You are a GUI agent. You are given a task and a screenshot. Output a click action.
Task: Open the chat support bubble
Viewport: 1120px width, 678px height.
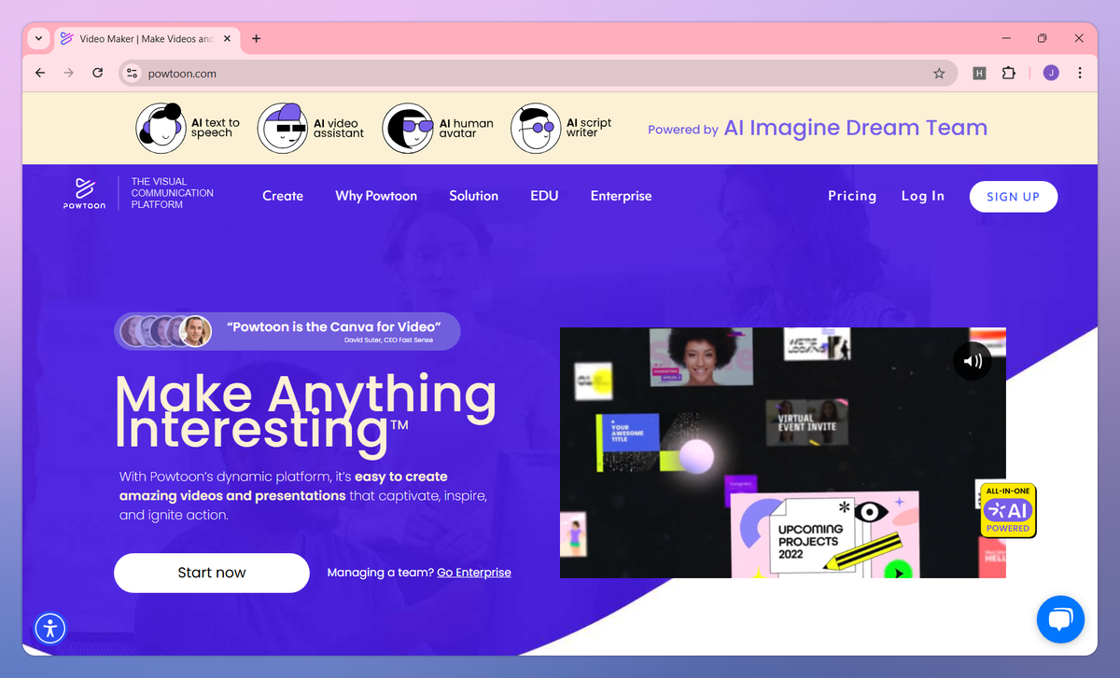1060,619
